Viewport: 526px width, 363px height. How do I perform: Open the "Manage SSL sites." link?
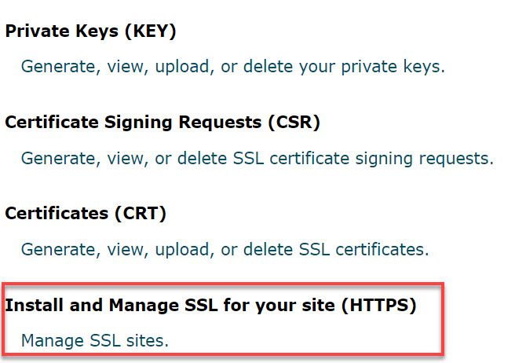[x=94, y=340]
